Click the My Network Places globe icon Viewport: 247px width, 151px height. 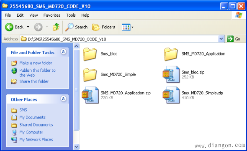[x=14, y=140]
